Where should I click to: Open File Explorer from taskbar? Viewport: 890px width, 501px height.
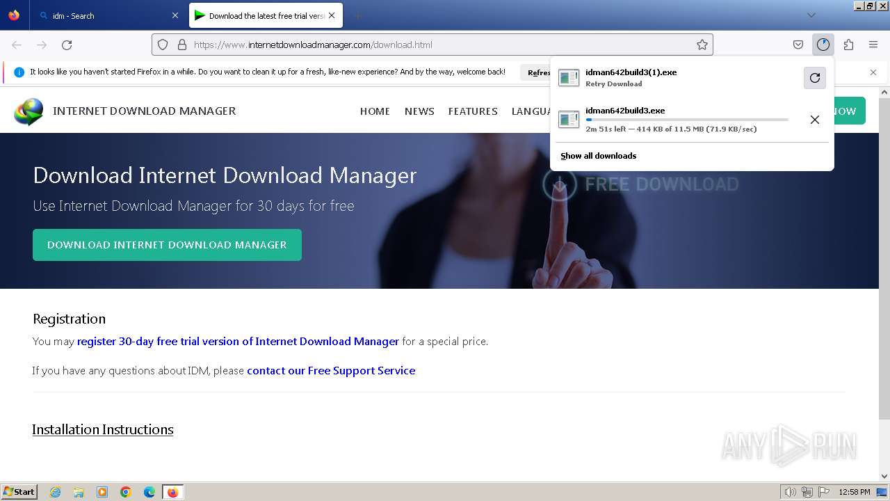coord(79,492)
